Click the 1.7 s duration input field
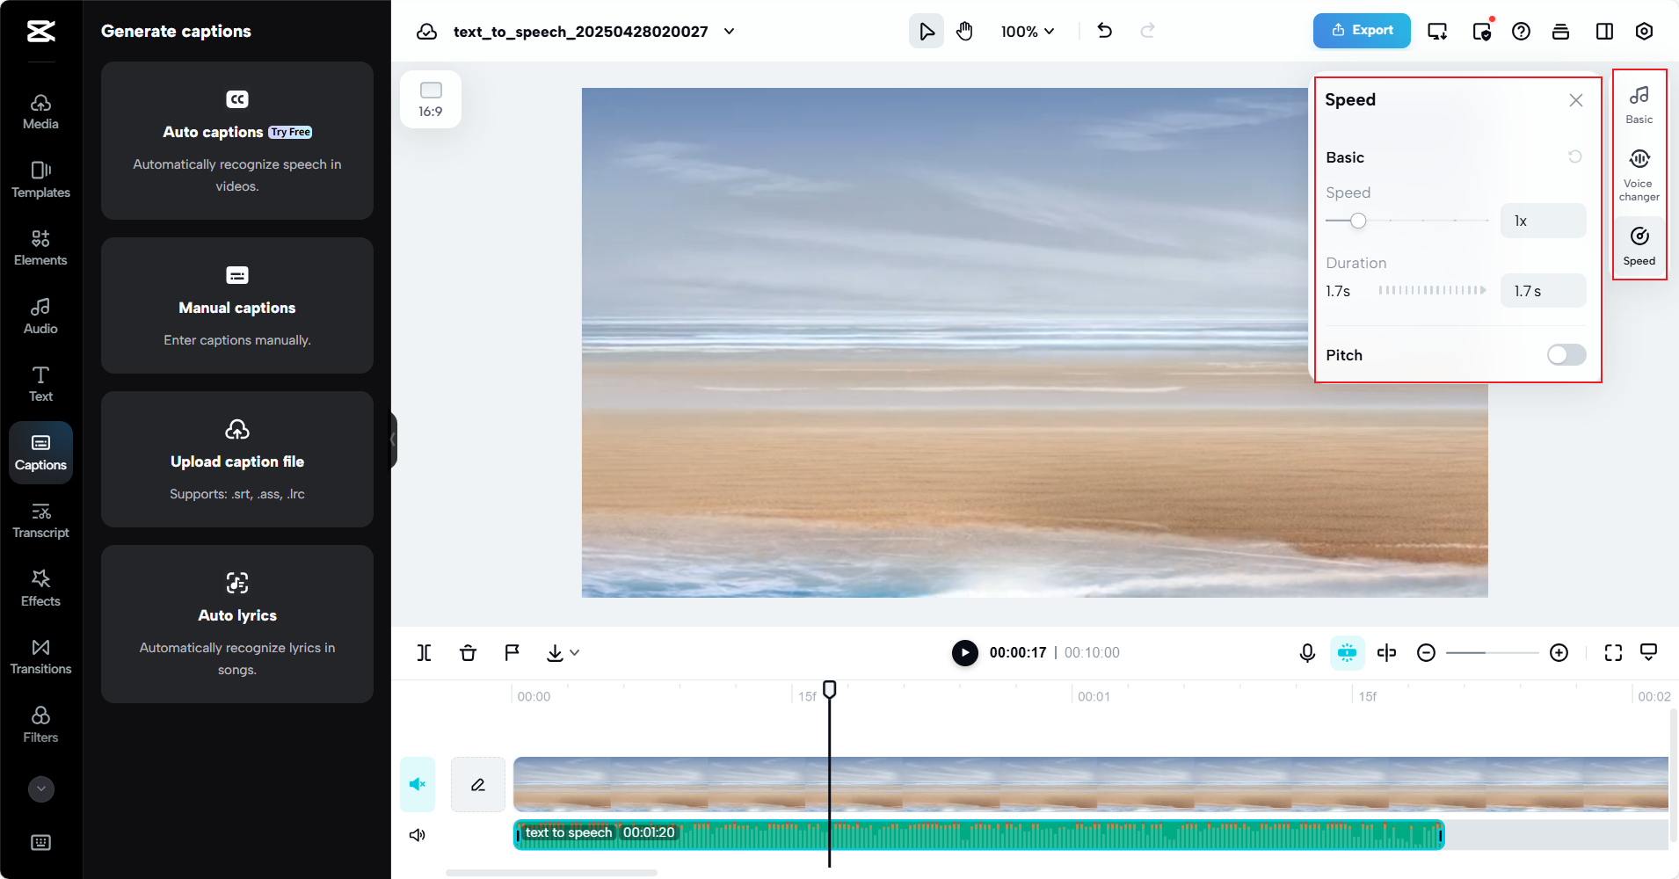 [x=1543, y=291]
